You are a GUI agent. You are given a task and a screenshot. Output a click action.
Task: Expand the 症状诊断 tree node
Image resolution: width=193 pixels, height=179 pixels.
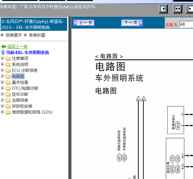[x=2, y=94]
